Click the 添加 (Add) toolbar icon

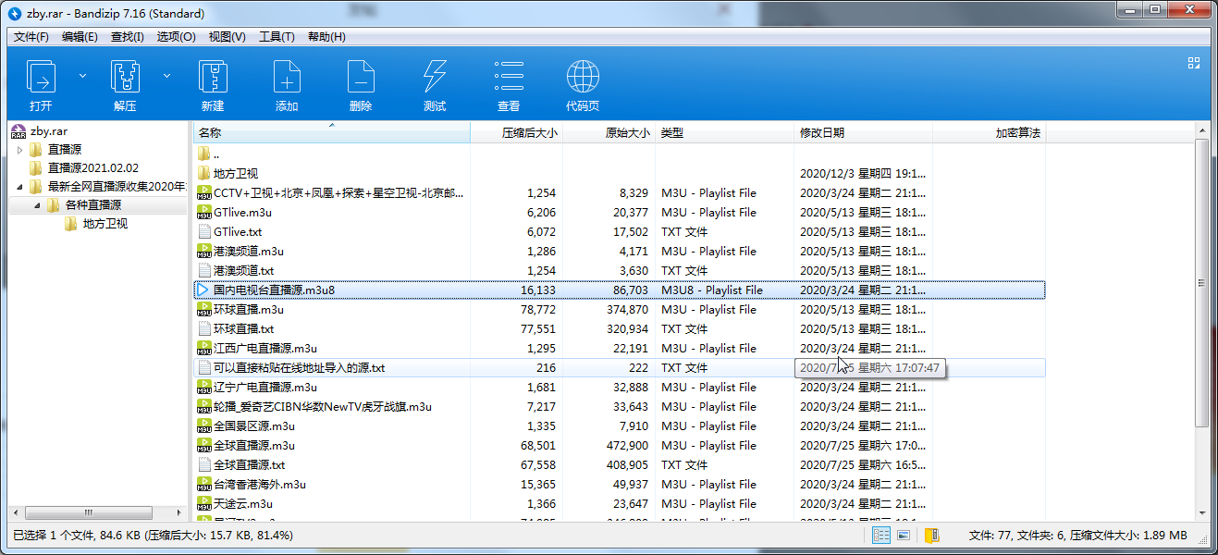tap(287, 77)
